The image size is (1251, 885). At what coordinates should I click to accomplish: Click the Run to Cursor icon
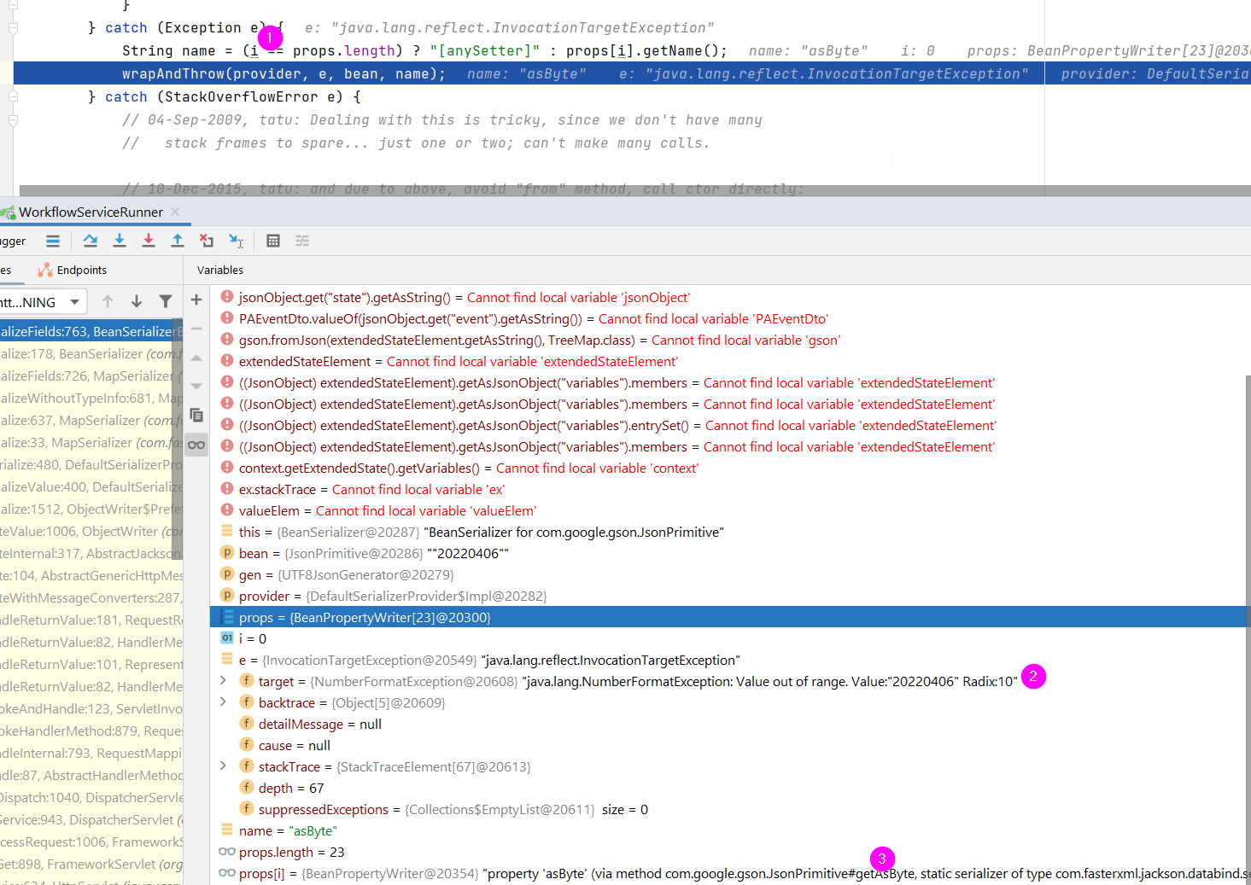tap(237, 242)
